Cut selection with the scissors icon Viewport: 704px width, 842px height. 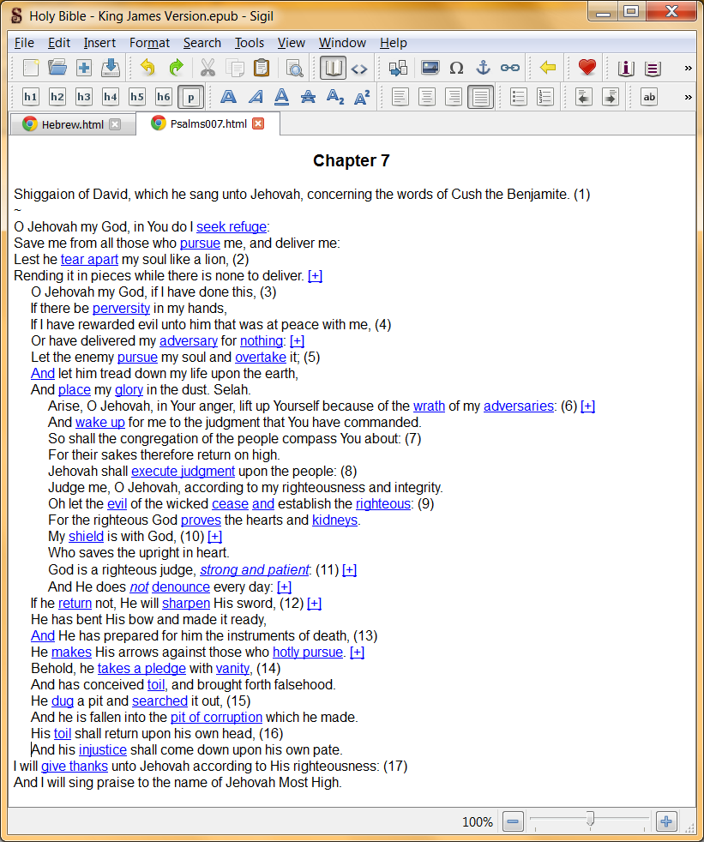[x=208, y=68]
